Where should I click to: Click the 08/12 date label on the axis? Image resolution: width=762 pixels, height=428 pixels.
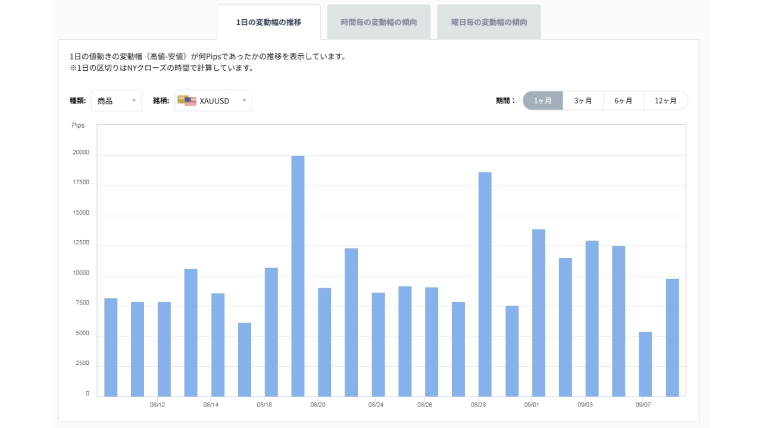[158, 405]
